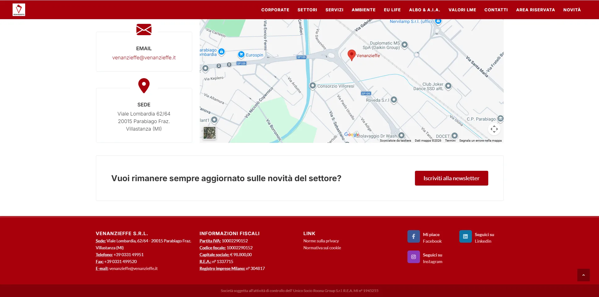Image resolution: width=599 pixels, height=297 pixels.
Task: Click the Club Joker Dance map marker
Action: coord(448,86)
